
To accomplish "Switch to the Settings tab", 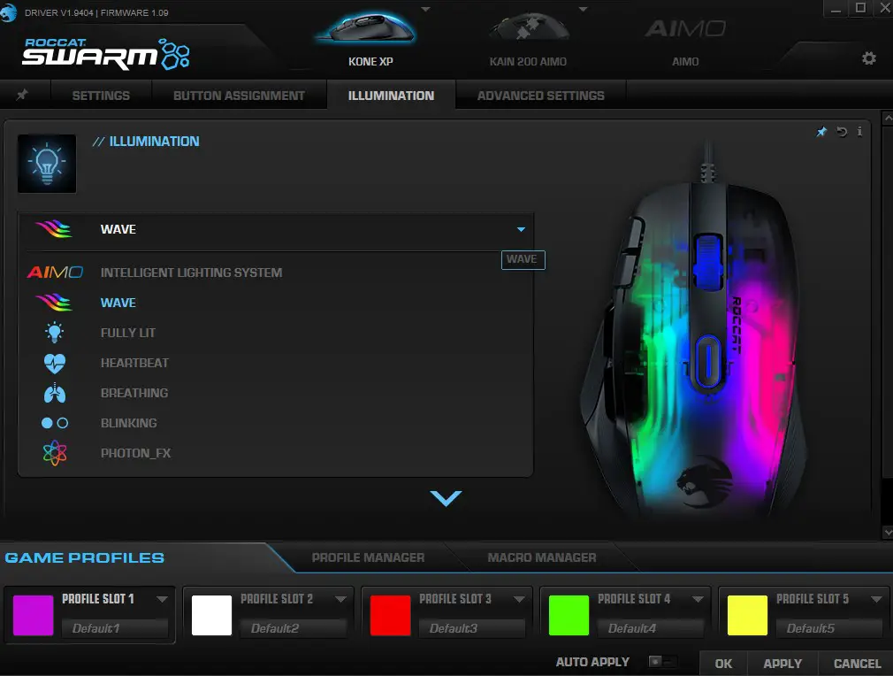I will (x=101, y=96).
